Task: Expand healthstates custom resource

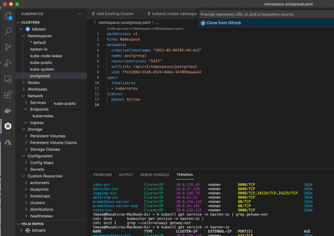Action: coord(26,216)
